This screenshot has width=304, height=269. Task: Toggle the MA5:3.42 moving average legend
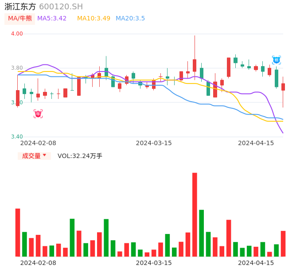[x=52, y=19]
